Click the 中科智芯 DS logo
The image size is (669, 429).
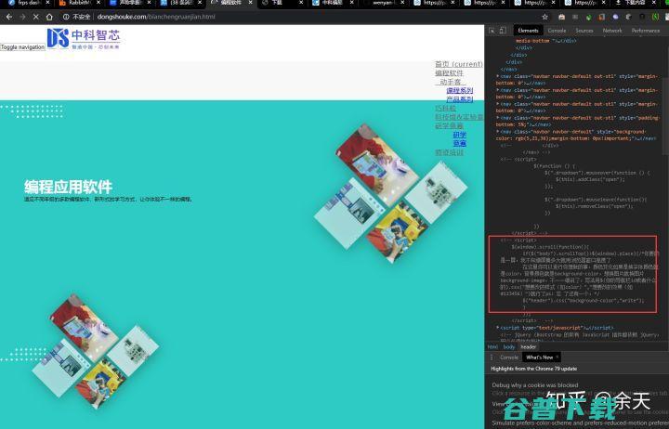(x=84, y=39)
